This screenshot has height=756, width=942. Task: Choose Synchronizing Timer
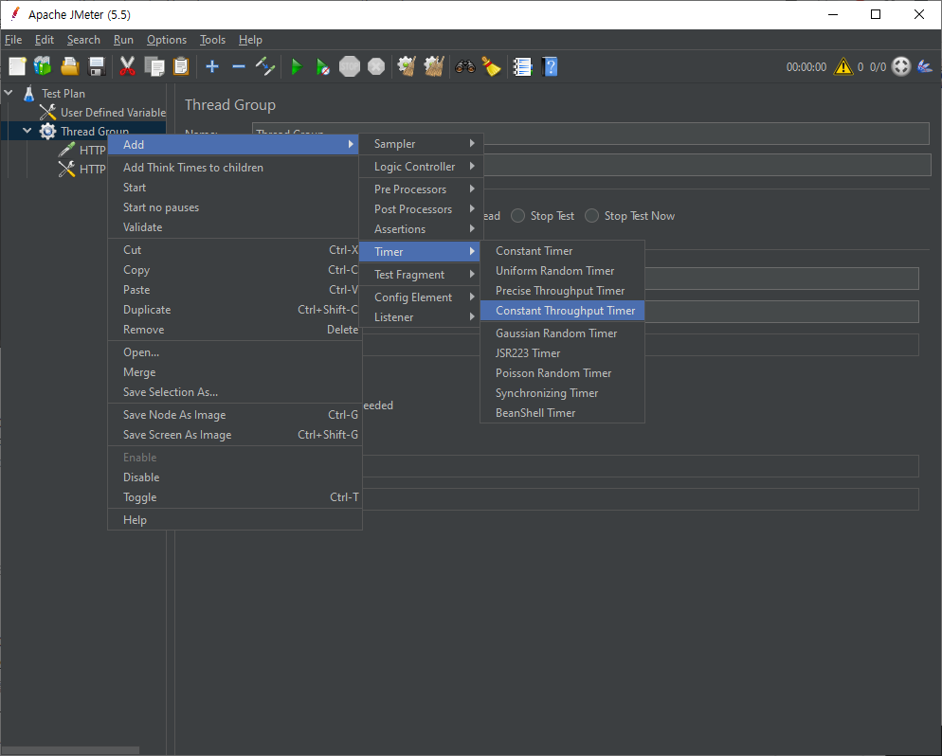562,393
